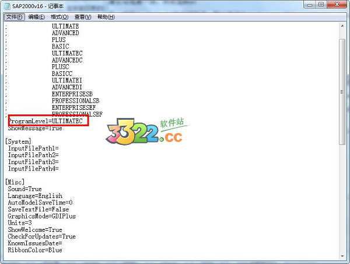Click the commented PLUS option line

[x=59, y=40]
